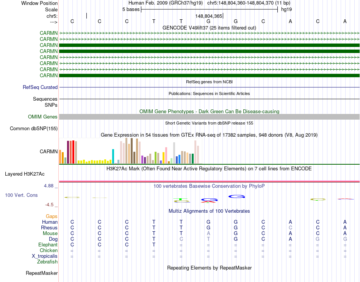
Task: Click the Window Position label
Action: click(x=39, y=3)
